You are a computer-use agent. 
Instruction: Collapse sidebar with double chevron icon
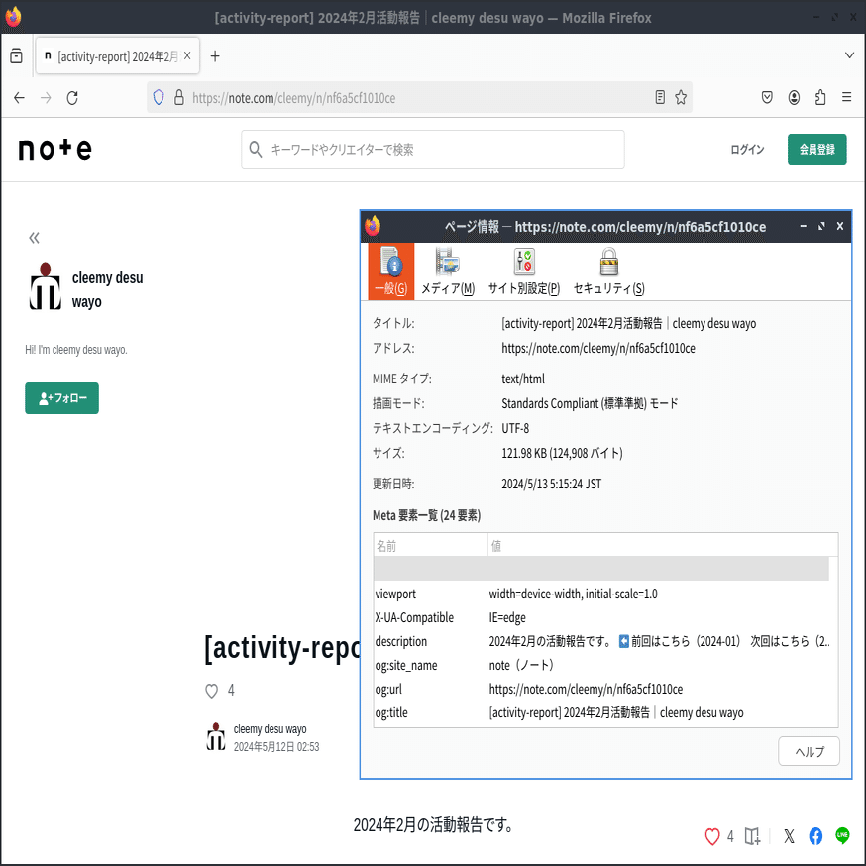coord(35,238)
